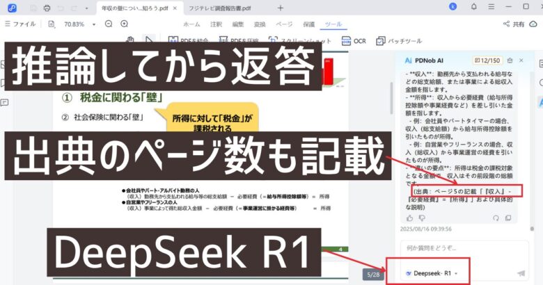
Task: Click the 5/28 page indicator
Action: coord(373,275)
